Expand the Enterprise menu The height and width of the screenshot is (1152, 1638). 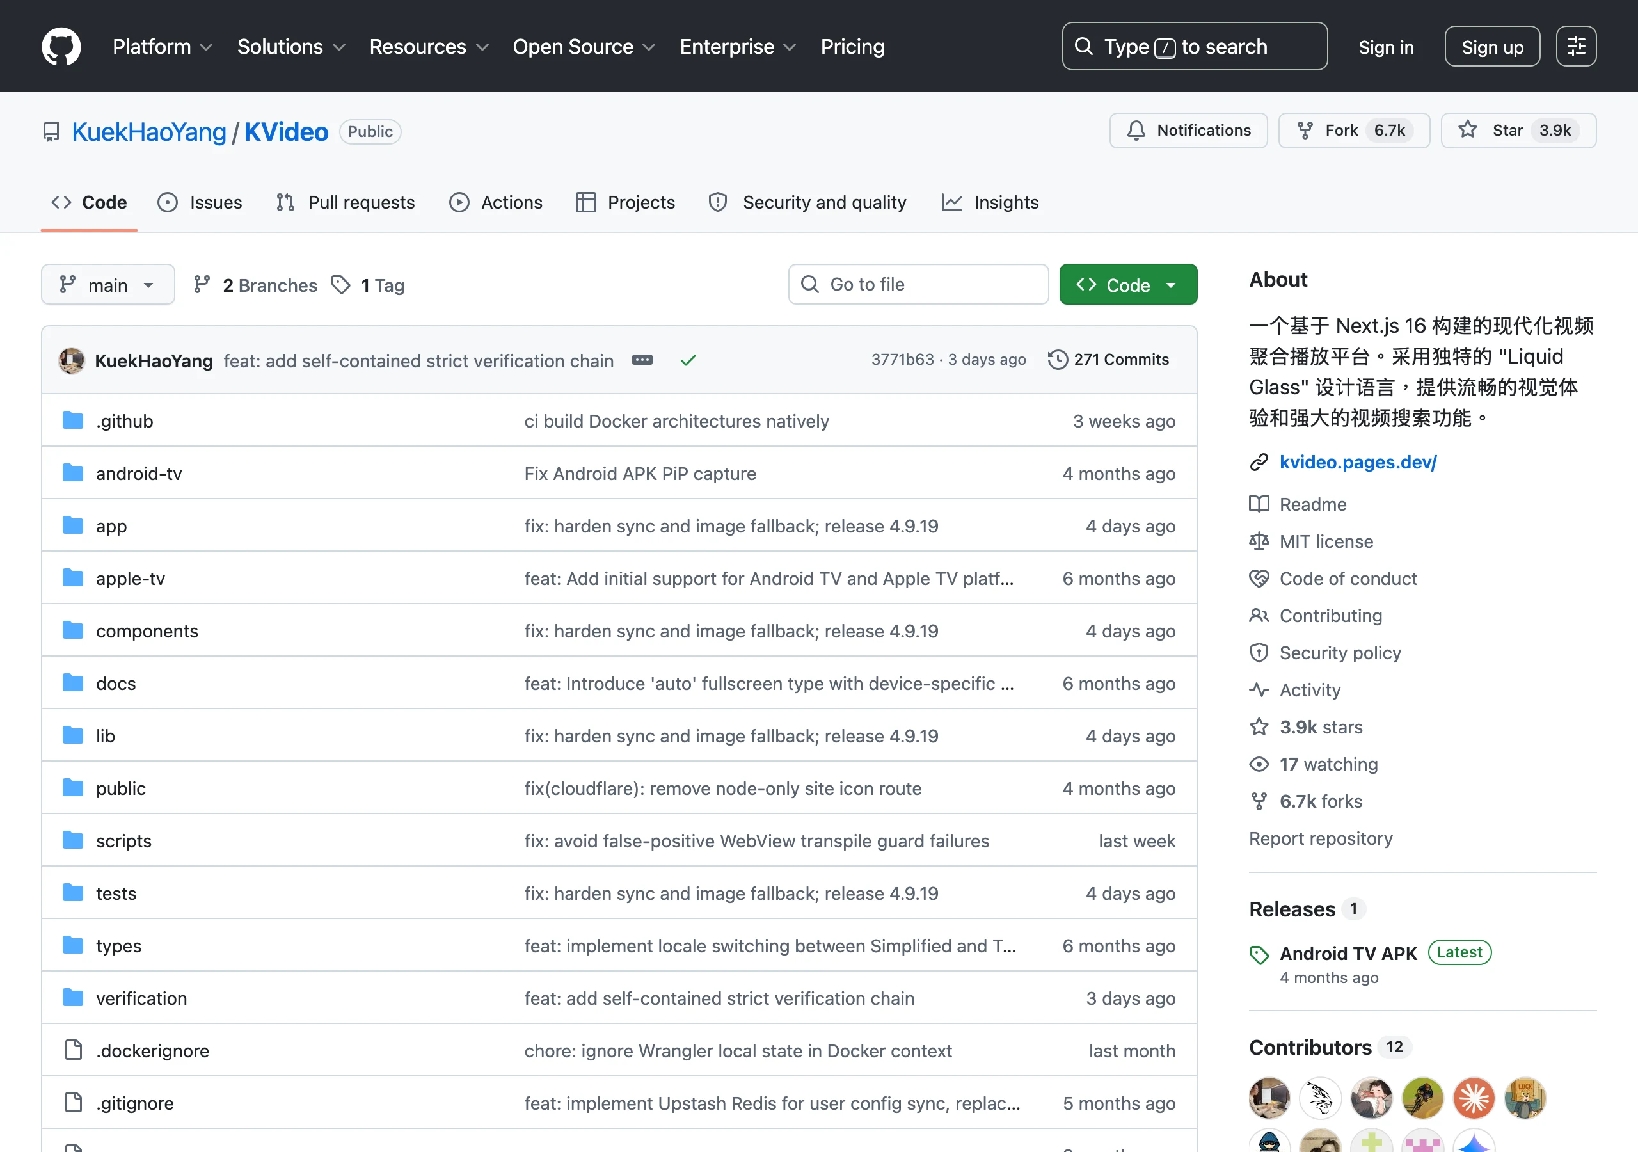pos(738,46)
